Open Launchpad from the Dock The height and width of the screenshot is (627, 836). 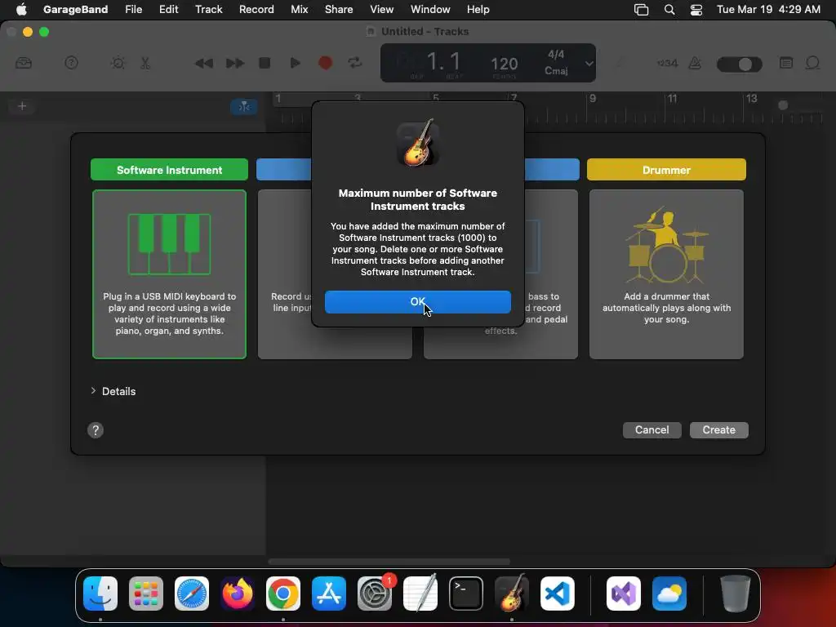(x=146, y=594)
